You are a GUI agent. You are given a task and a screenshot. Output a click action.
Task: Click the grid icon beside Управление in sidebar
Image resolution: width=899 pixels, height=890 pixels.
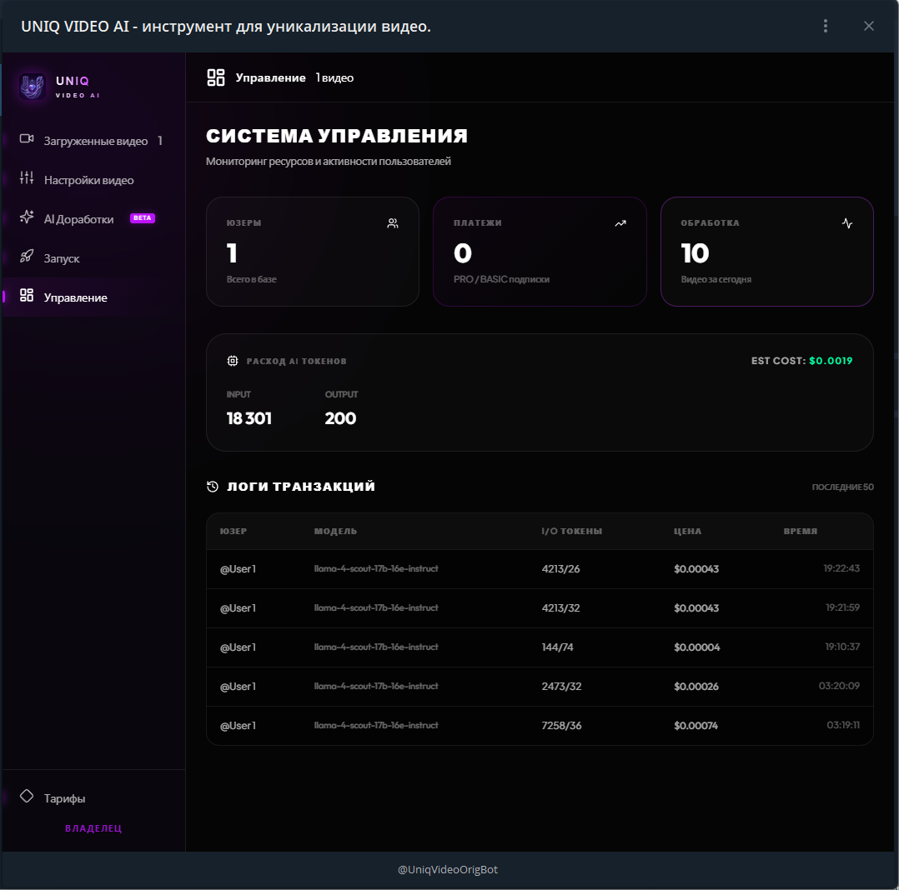pos(27,296)
